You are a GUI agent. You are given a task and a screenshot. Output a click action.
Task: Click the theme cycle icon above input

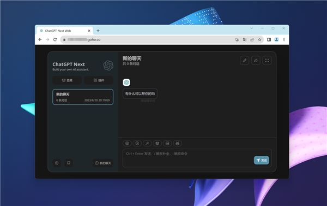137,143
